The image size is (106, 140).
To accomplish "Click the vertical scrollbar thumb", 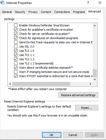I will point(95,73).
